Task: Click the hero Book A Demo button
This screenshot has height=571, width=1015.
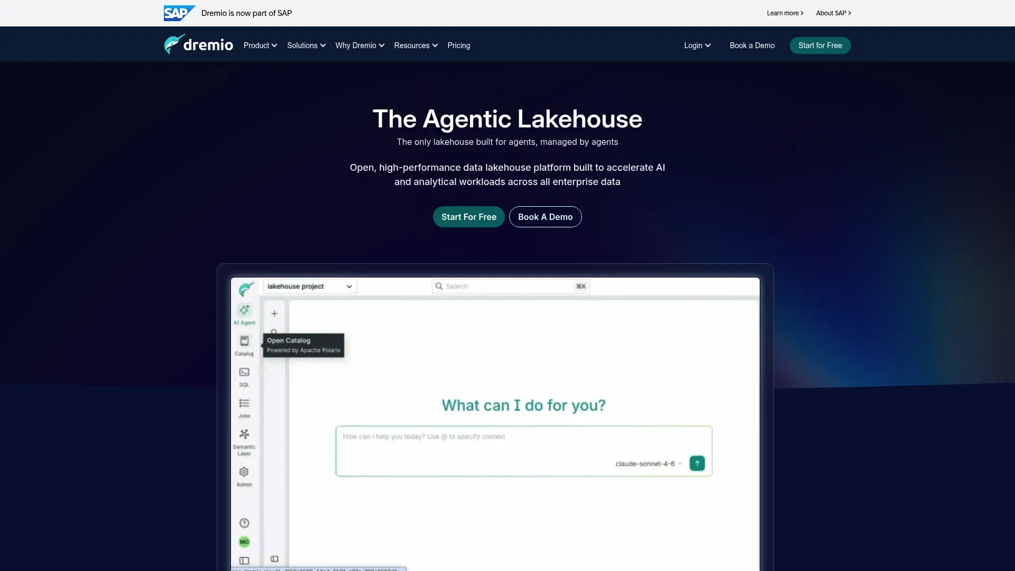Action: [545, 217]
